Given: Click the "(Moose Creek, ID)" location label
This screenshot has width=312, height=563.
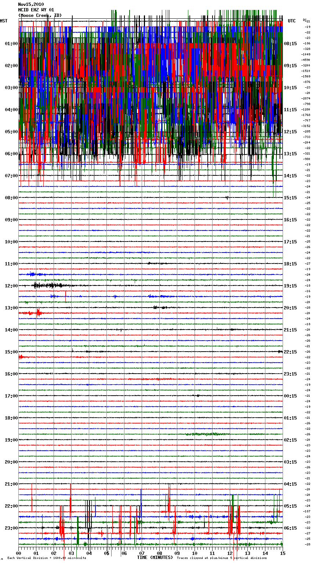Looking at the screenshot, I should (x=40, y=15).
